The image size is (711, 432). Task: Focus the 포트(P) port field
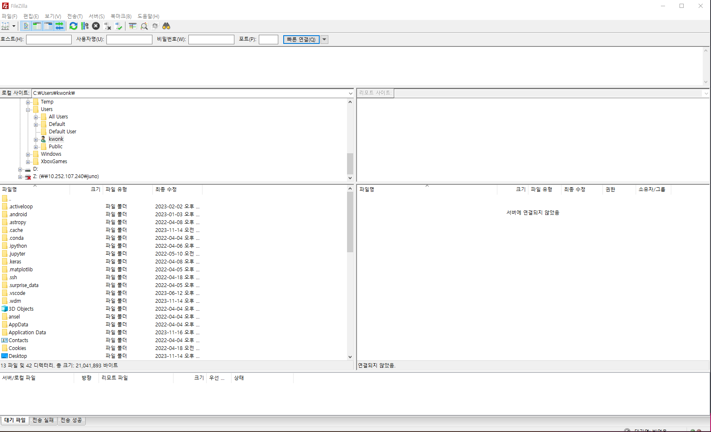click(x=268, y=39)
